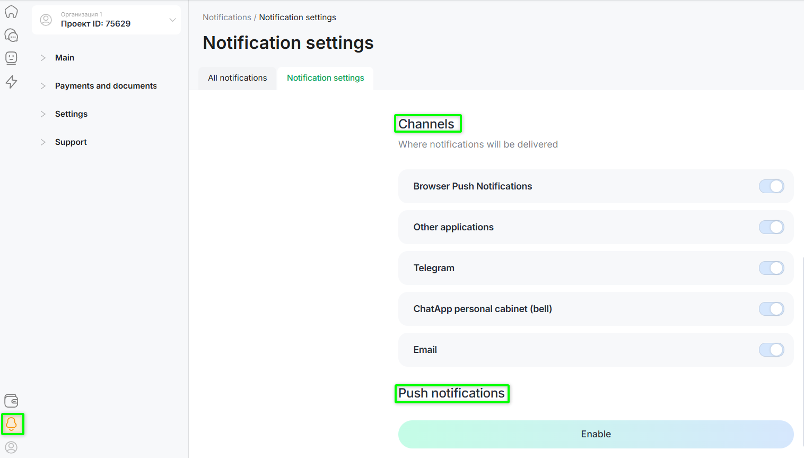
Task: Toggle the Email notifications switch
Action: point(771,350)
